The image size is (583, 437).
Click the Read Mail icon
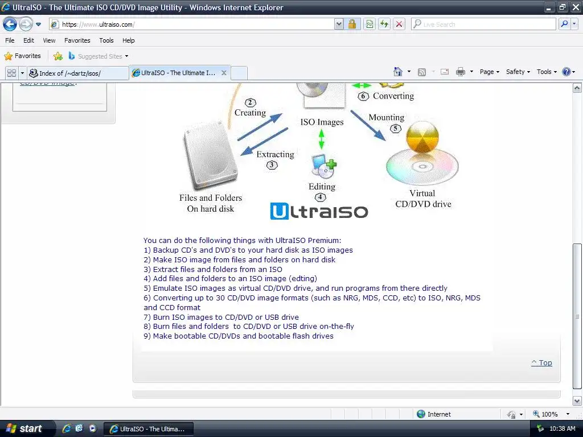coord(445,72)
